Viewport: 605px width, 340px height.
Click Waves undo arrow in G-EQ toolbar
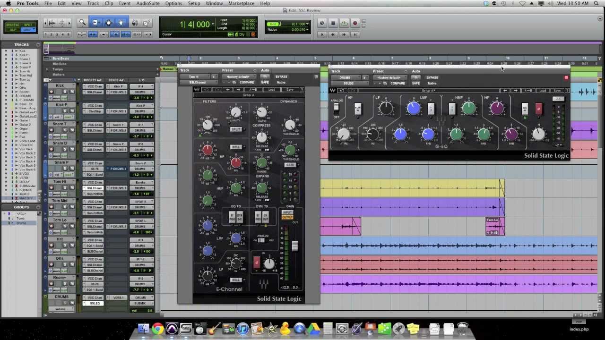(342, 91)
